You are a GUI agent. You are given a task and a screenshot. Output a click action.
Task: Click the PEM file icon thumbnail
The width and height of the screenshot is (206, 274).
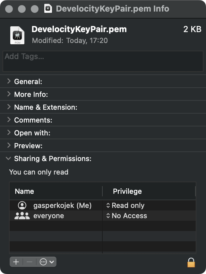click(17, 35)
